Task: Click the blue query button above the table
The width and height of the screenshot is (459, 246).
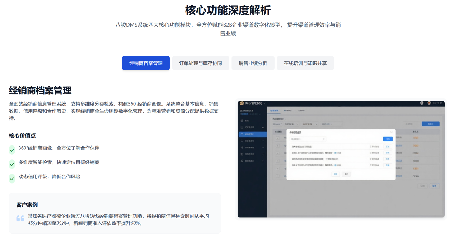Action: pos(431,123)
